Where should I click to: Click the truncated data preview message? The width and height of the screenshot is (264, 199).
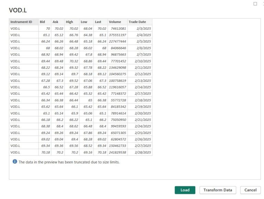tap(69, 162)
